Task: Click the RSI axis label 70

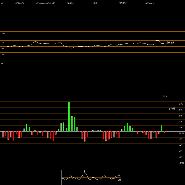Action: (x=3, y=43)
